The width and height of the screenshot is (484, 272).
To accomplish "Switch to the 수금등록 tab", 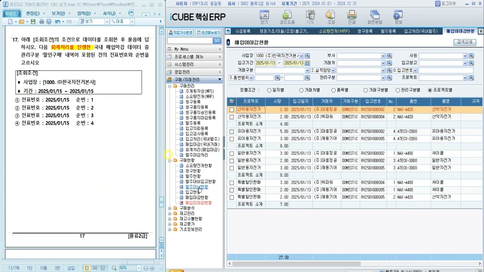I will coord(242,31).
